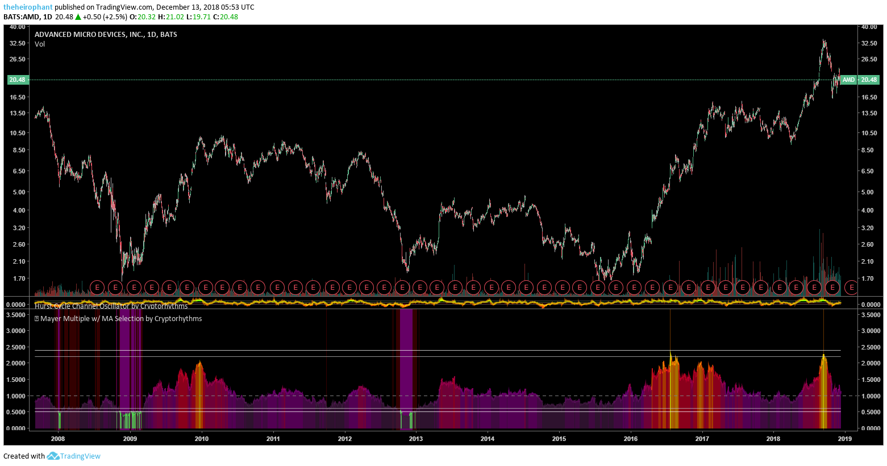Select the Hurst Cycle Channel Oscillator label

click(111, 306)
